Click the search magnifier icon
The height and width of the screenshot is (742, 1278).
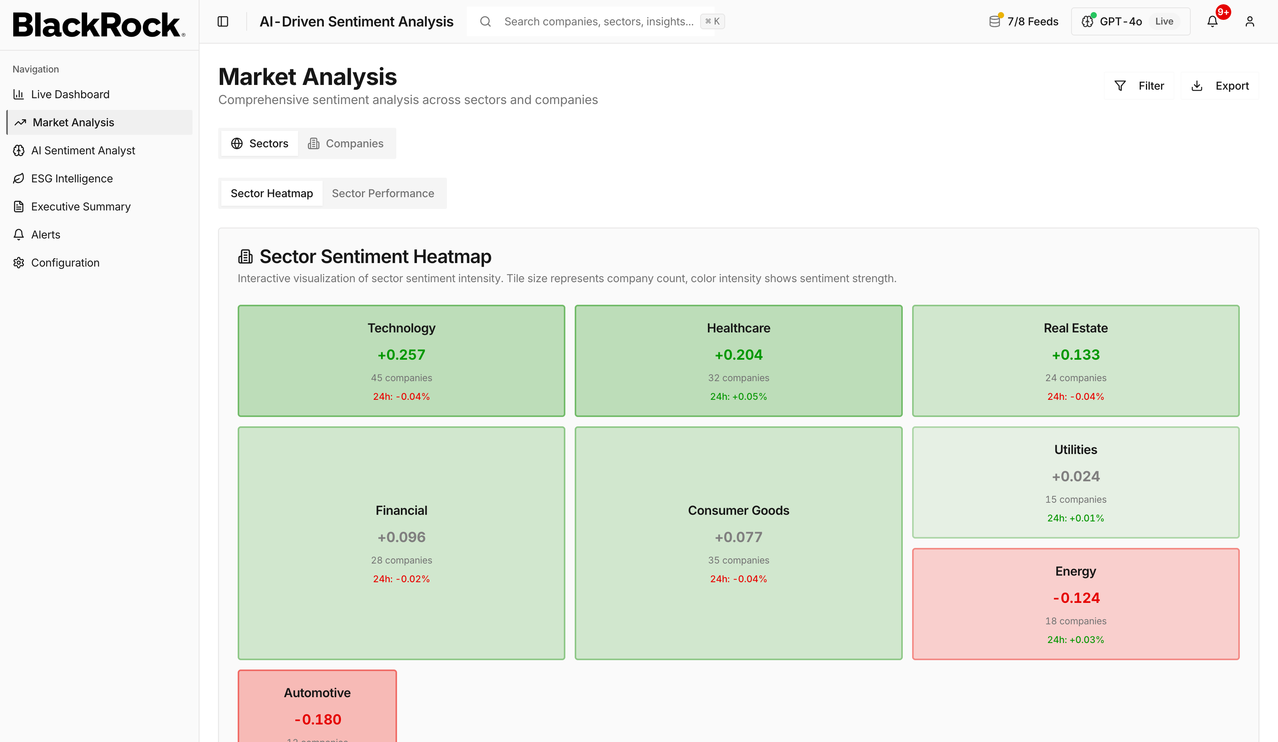[x=485, y=21]
